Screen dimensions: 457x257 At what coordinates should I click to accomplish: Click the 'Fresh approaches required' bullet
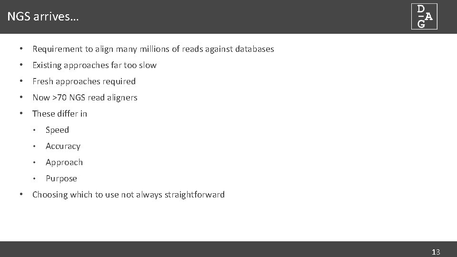pyautogui.click(x=84, y=81)
